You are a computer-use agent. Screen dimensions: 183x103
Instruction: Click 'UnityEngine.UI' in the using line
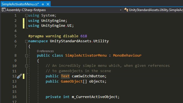coord(56,26)
